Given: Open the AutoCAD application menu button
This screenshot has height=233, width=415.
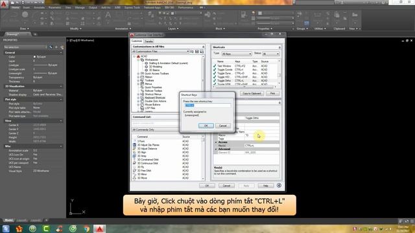Looking at the screenshot, I should [4, 4].
